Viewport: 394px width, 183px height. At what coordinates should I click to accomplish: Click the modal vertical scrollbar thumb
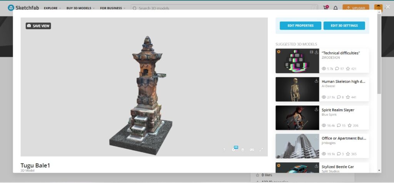pyautogui.click(x=379, y=54)
